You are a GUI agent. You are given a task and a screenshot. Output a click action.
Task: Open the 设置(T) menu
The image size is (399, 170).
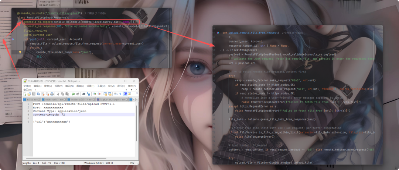pyautogui.click(x=91, y=86)
